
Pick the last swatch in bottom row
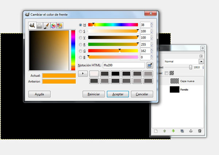coord(148,81)
